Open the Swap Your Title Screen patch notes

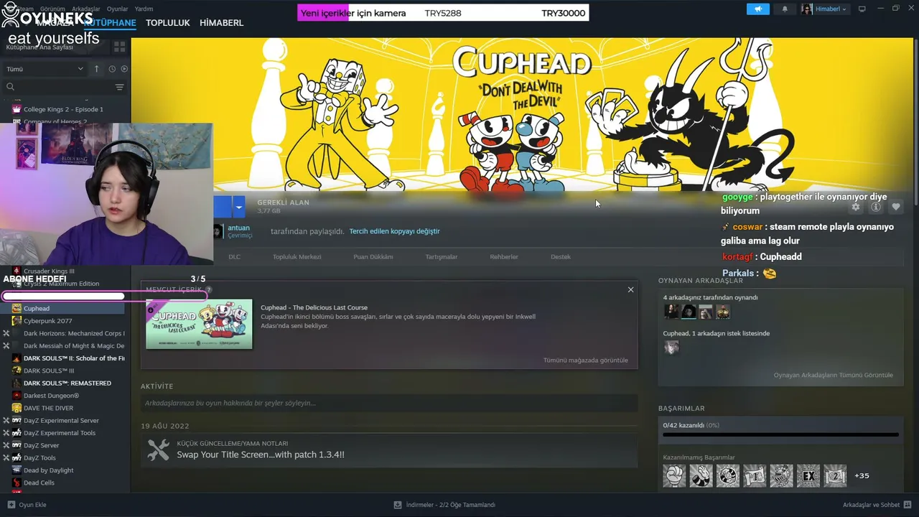click(x=261, y=455)
